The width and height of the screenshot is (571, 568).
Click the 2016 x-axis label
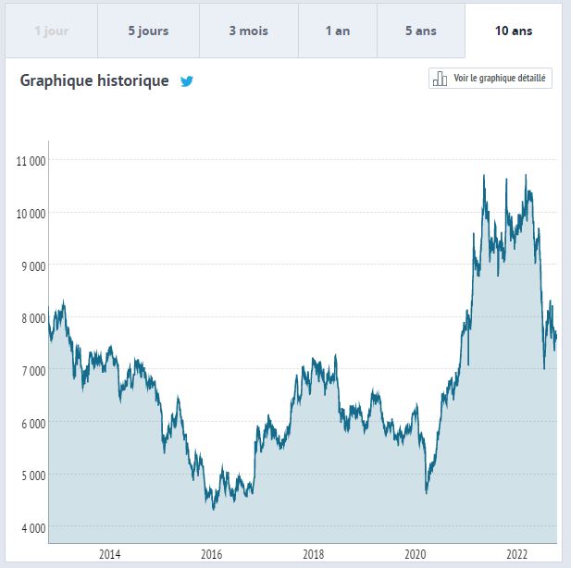(x=211, y=554)
